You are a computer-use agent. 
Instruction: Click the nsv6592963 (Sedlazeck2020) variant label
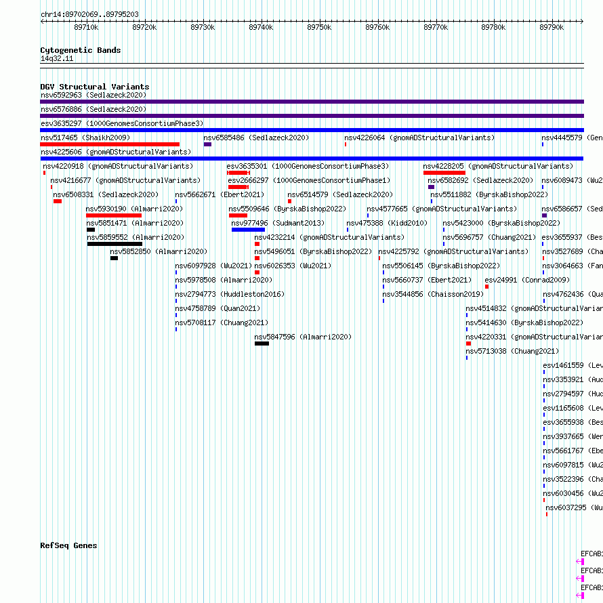pyautogui.click(x=93, y=95)
